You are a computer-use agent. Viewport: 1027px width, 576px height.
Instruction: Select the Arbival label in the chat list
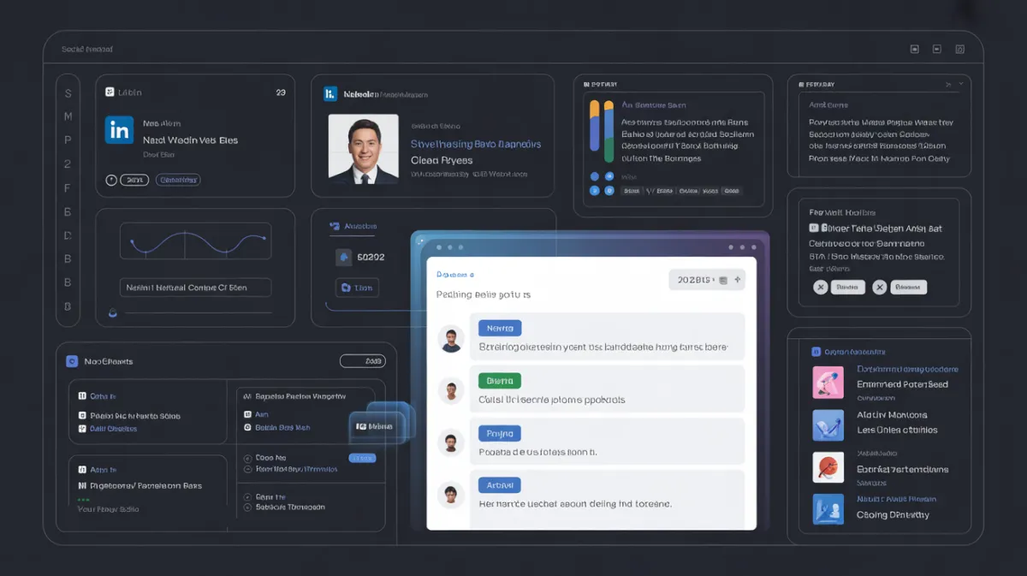(499, 484)
